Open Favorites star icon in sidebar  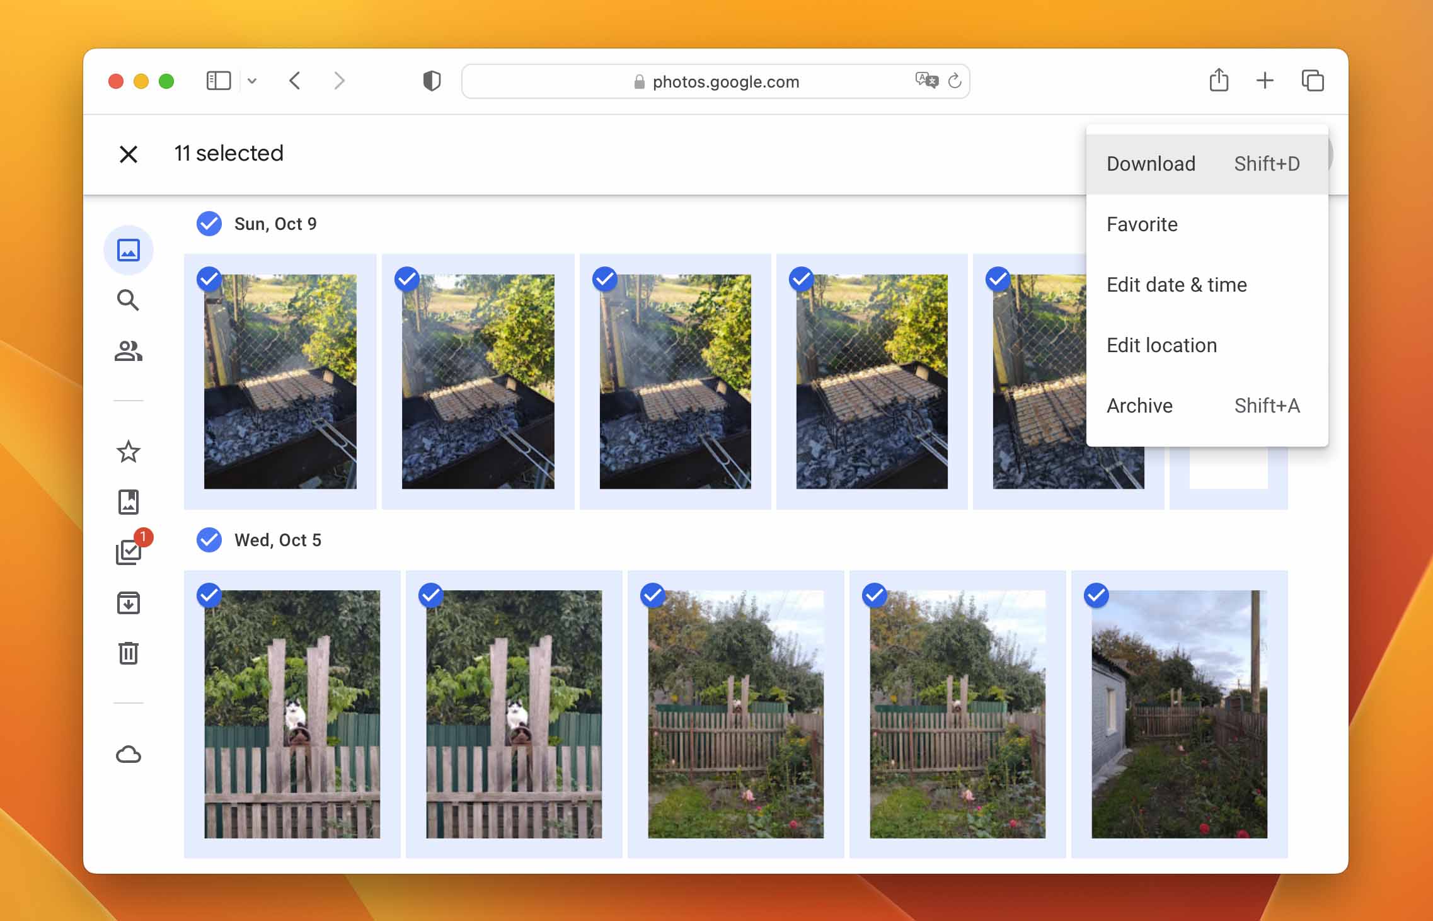(129, 452)
